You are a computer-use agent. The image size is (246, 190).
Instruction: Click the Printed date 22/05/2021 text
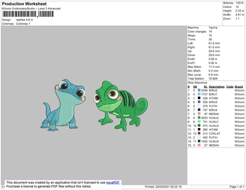(163, 187)
